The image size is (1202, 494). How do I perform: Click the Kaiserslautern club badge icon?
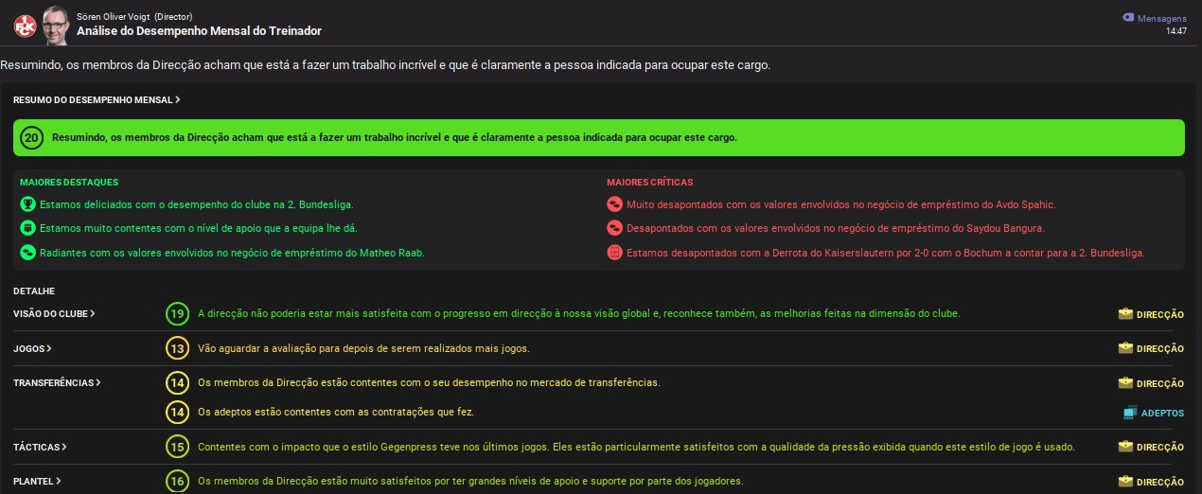pos(25,26)
